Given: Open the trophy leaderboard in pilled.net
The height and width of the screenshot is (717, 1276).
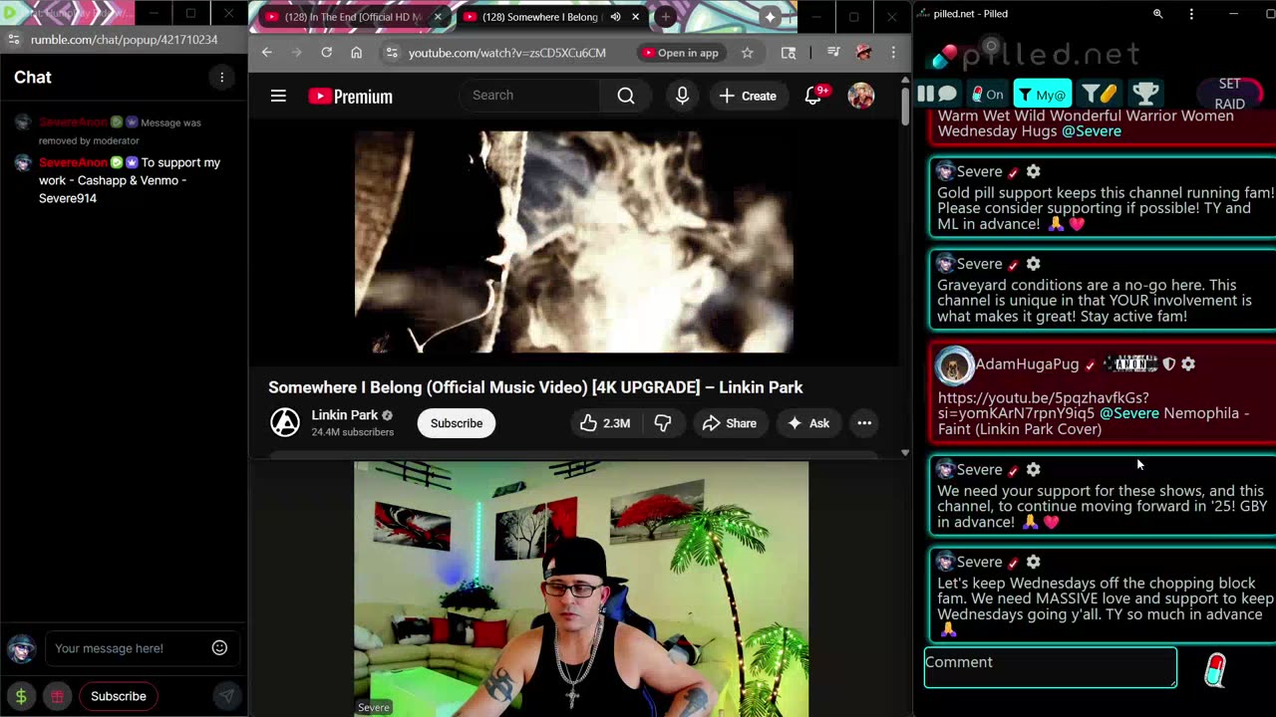Looking at the screenshot, I should tap(1145, 94).
